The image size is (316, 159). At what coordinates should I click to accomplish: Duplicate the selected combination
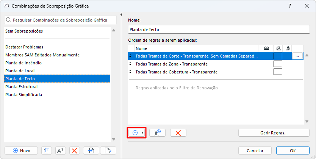(x=47, y=150)
